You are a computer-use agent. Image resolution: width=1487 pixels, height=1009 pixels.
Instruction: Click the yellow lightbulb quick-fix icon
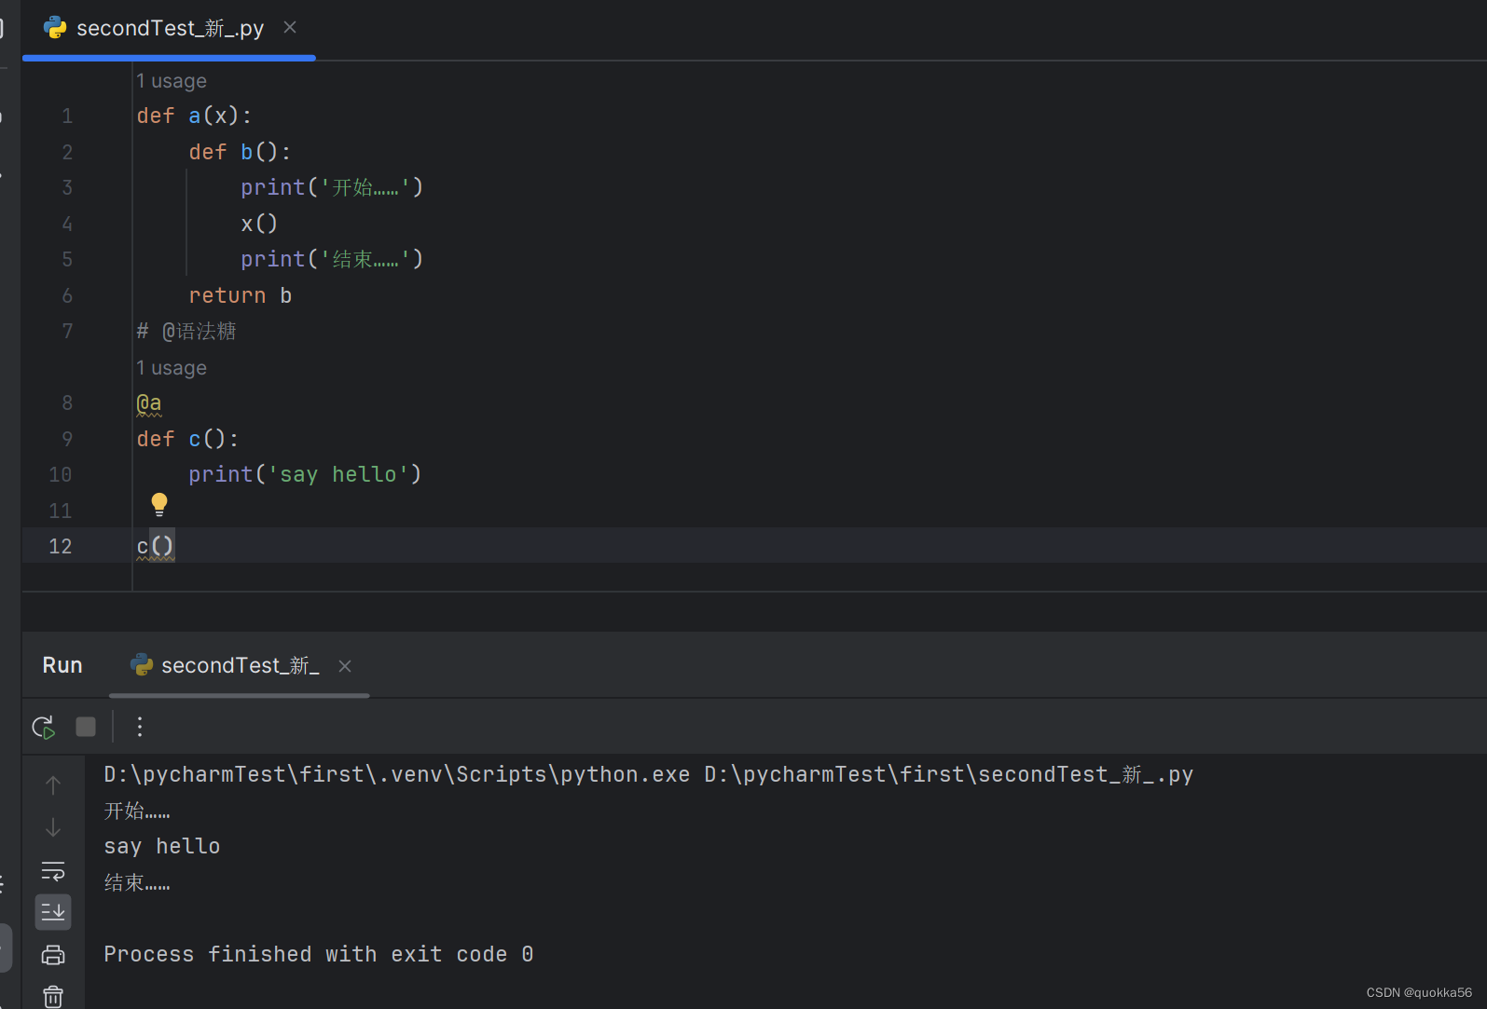click(x=159, y=504)
